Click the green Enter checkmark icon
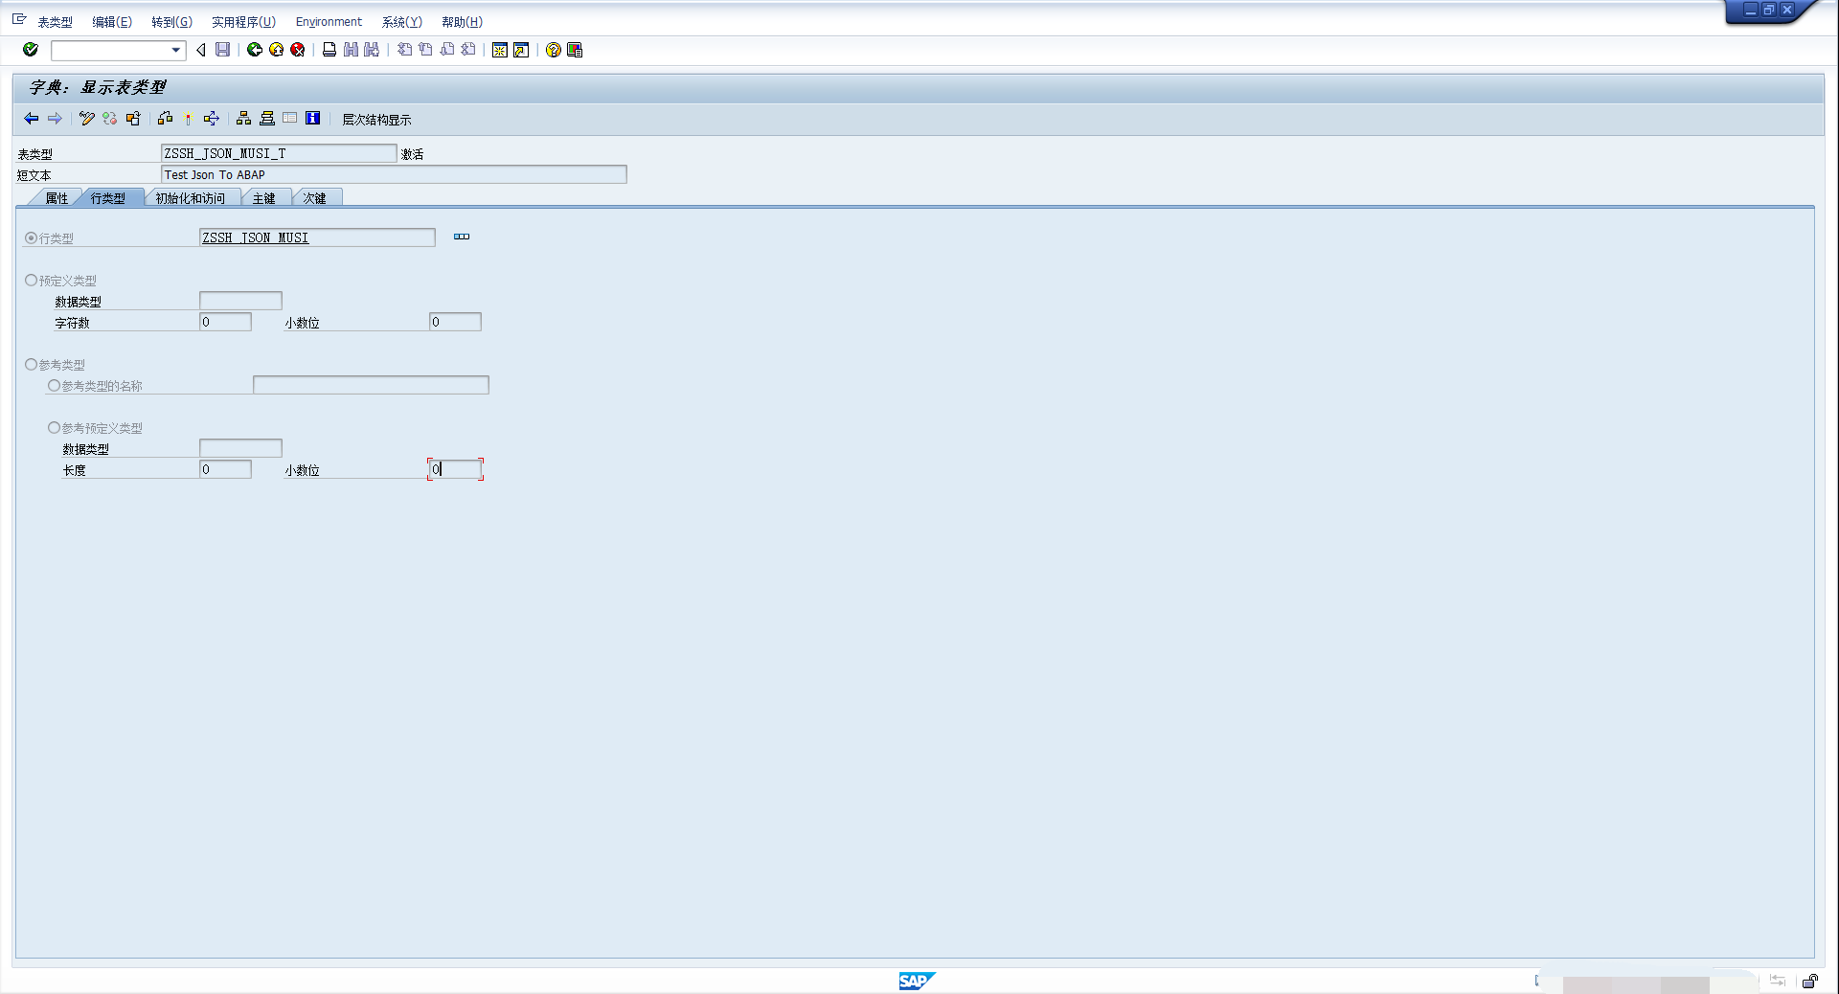Screen dimensions: 1839x994 (31, 50)
